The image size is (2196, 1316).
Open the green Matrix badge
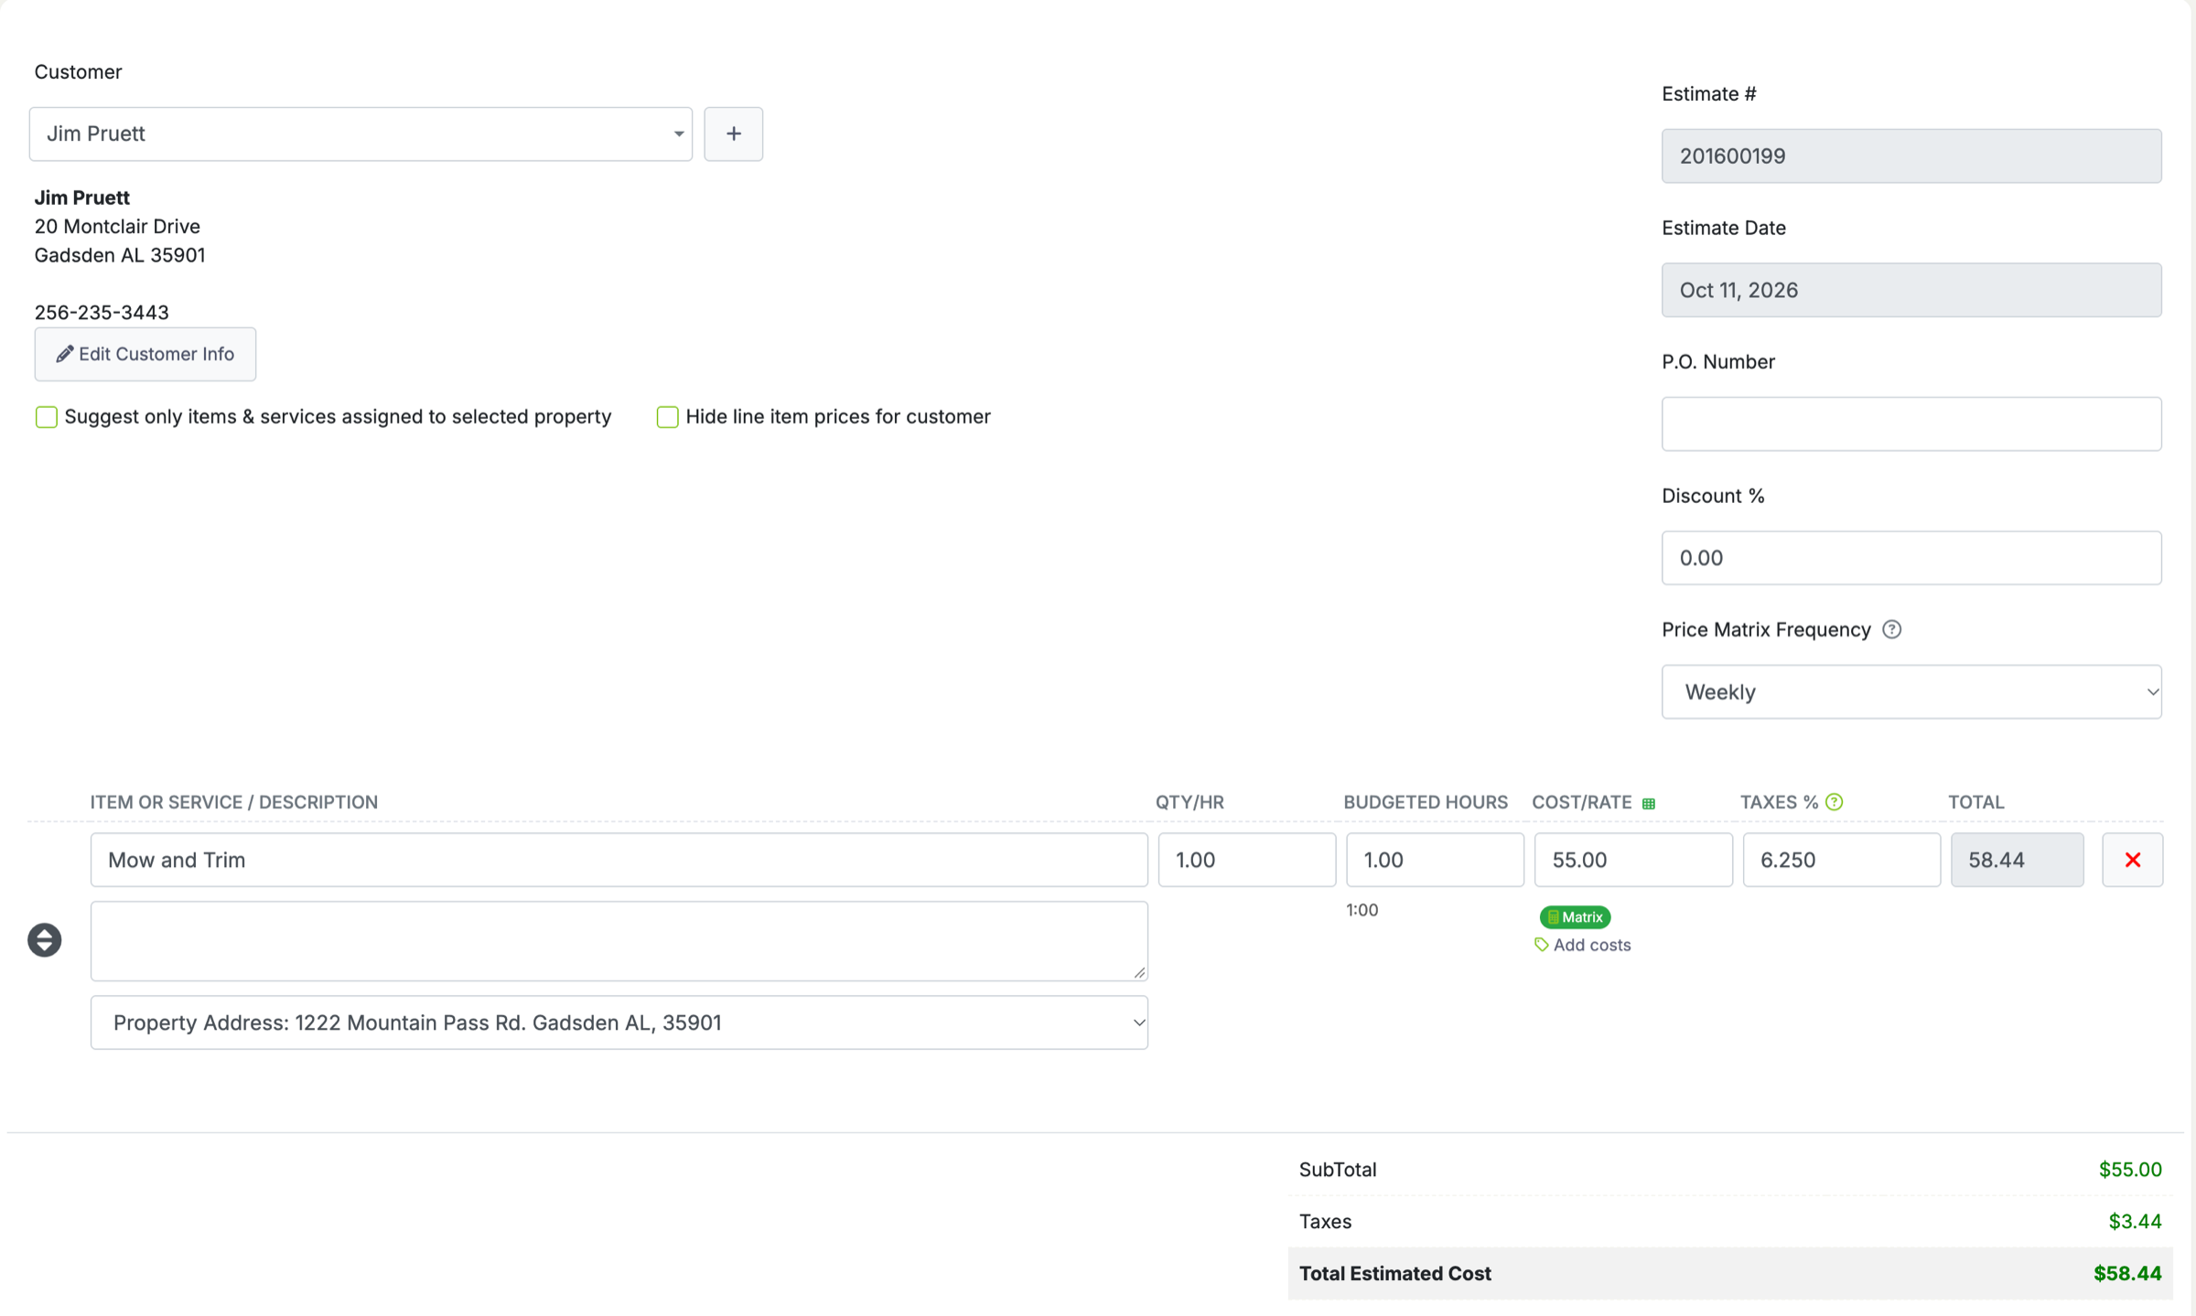[x=1575, y=916]
